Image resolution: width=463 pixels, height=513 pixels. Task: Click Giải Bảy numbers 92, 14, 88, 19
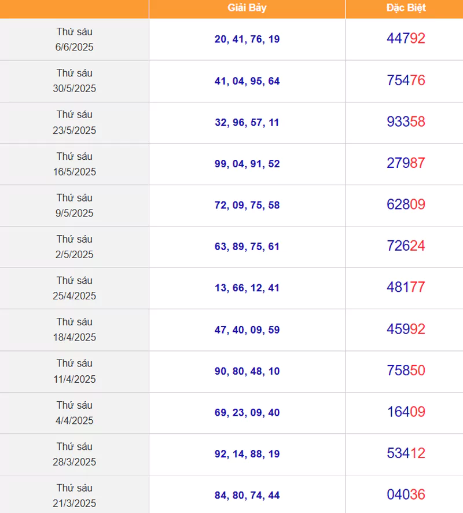(x=247, y=454)
